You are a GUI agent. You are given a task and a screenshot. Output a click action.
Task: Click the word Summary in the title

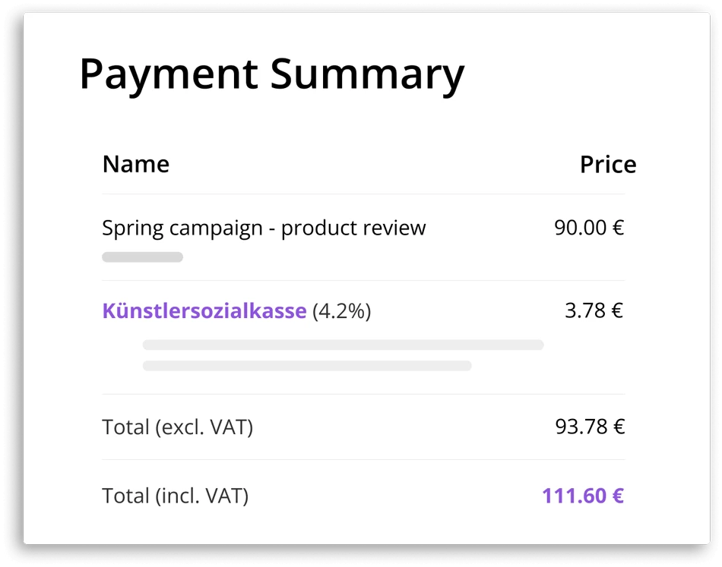[367, 75]
